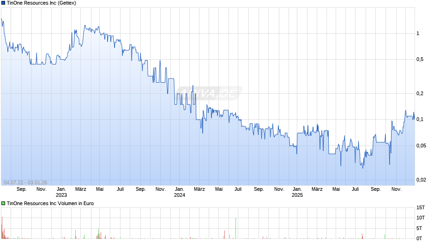Click the 'Jan.' label above 2025
434x243 pixels.
coord(297,189)
